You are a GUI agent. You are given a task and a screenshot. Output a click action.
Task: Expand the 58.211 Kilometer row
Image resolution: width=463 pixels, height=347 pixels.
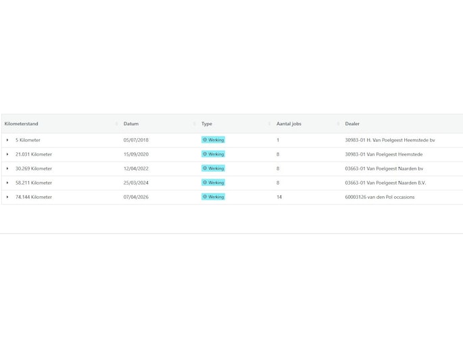[7, 183]
